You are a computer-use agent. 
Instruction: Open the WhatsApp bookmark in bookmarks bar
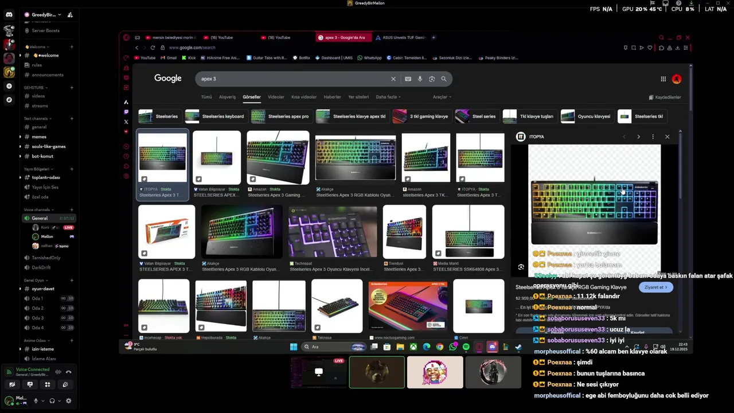pyautogui.click(x=369, y=58)
